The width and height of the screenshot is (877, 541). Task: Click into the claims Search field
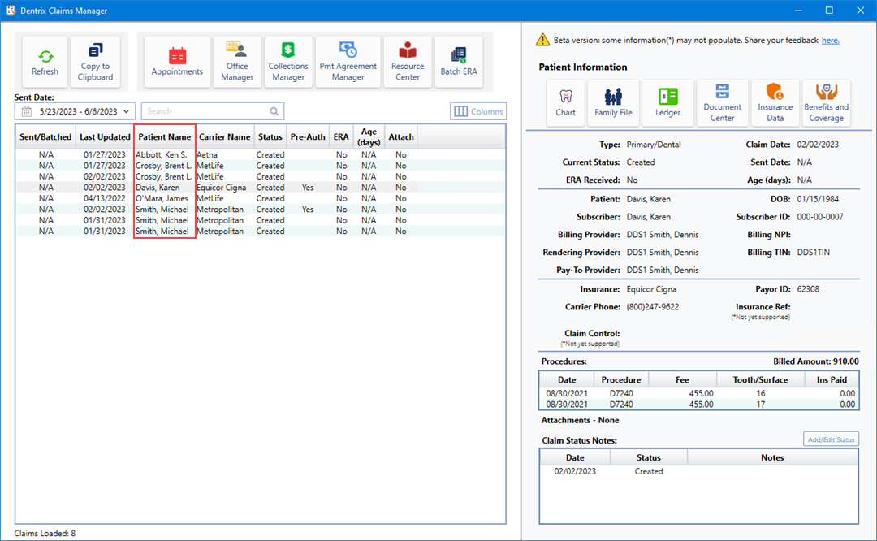tap(213, 111)
